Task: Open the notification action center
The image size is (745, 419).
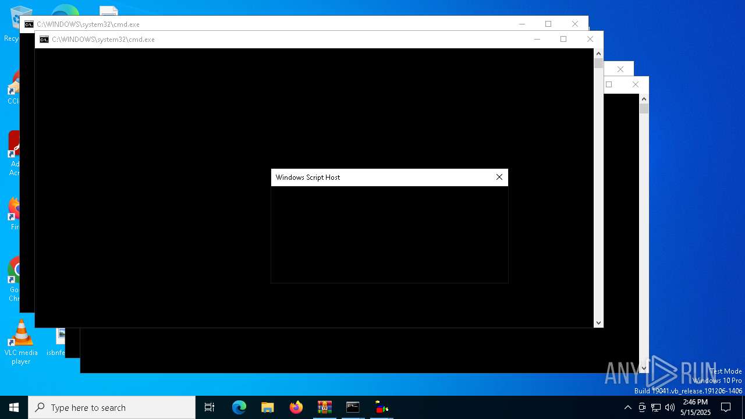Action: click(x=726, y=407)
